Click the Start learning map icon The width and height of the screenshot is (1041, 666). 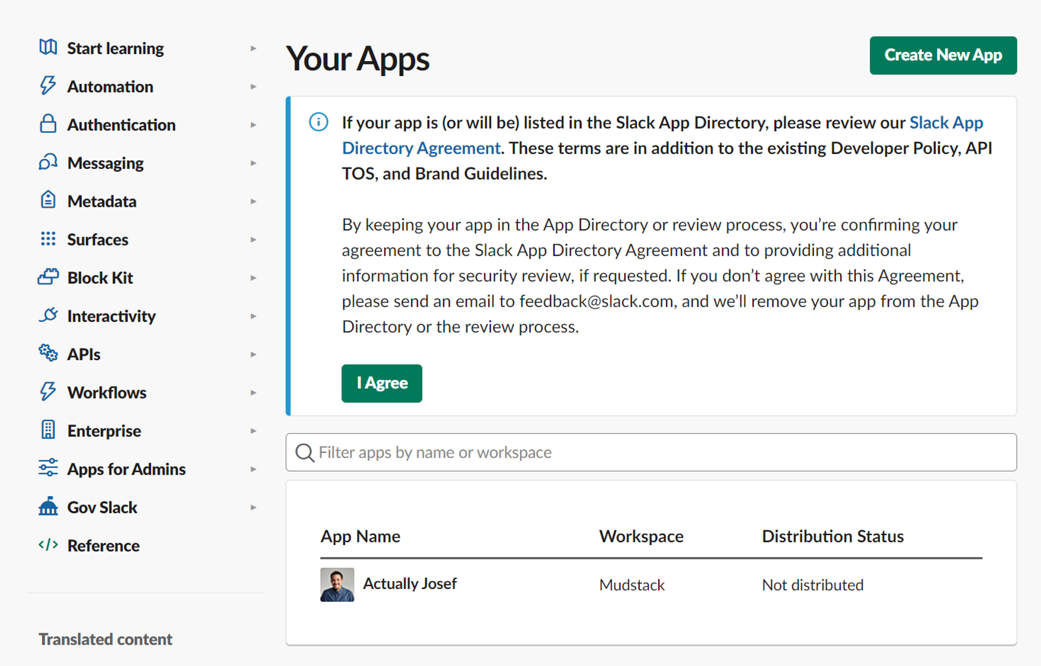pos(47,47)
